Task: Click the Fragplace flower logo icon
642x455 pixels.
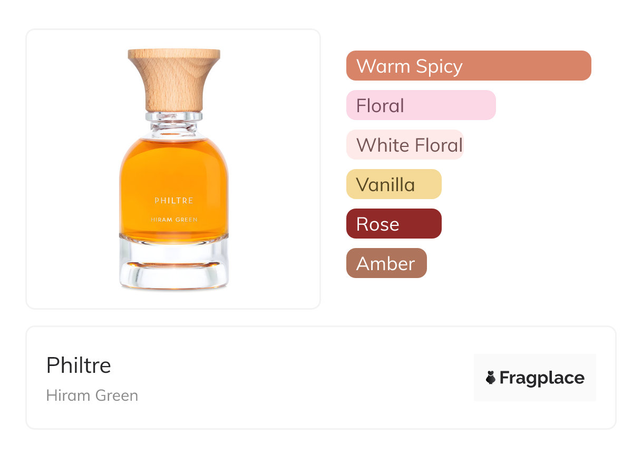Action: (491, 378)
